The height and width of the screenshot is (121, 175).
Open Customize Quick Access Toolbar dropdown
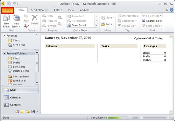19,4
